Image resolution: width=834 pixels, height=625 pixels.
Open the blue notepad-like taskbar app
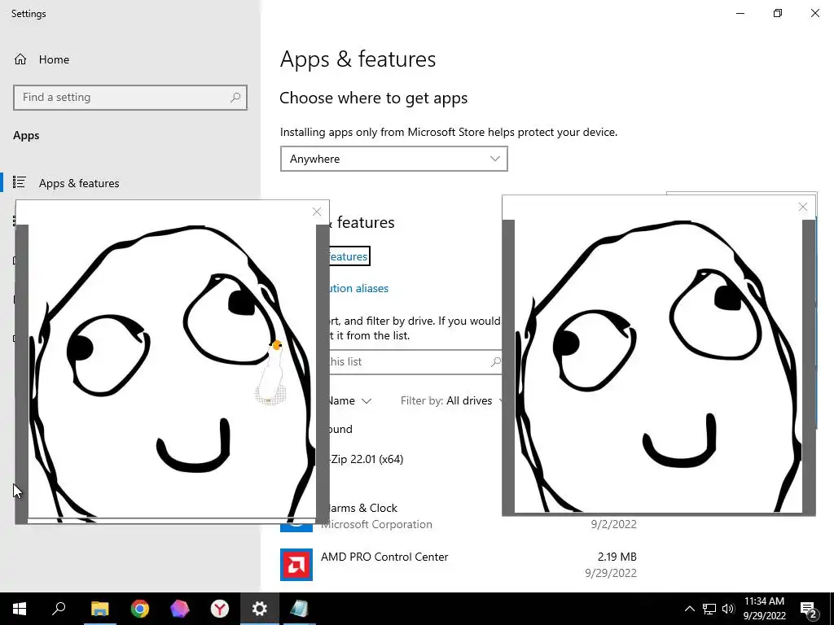point(300,609)
